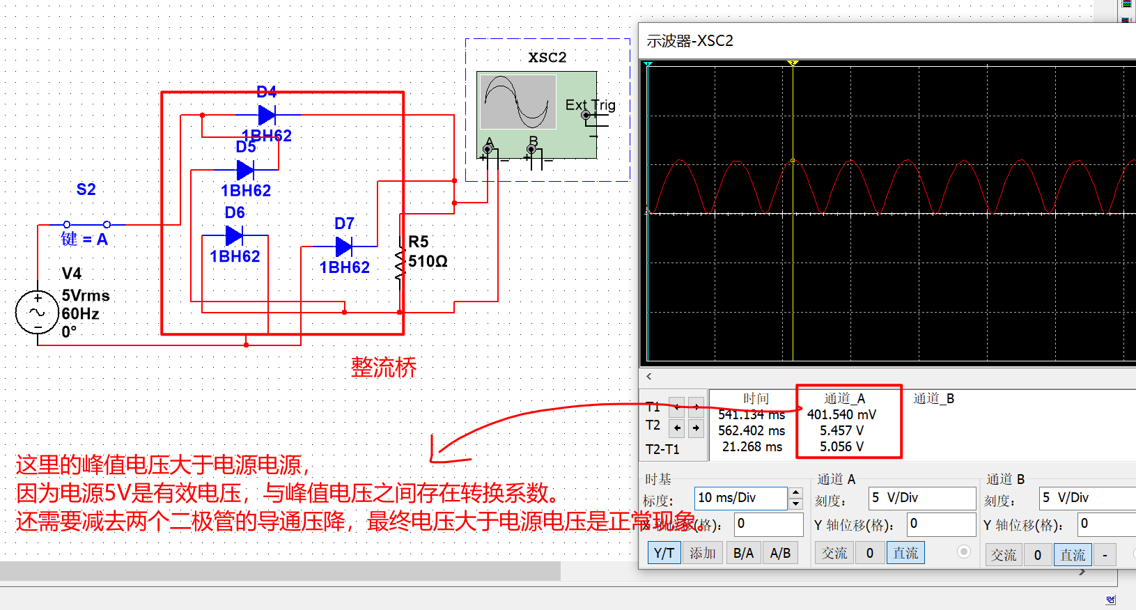Click the yellow T2 cursor marker atop display
This screenshot has width=1136, height=610.
click(793, 64)
